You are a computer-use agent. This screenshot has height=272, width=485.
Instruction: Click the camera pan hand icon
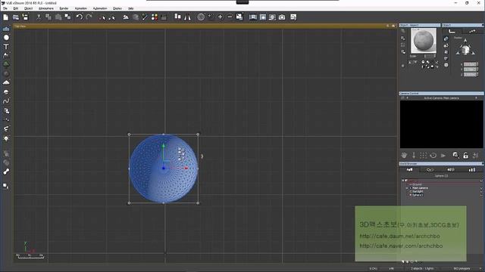[404, 155]
